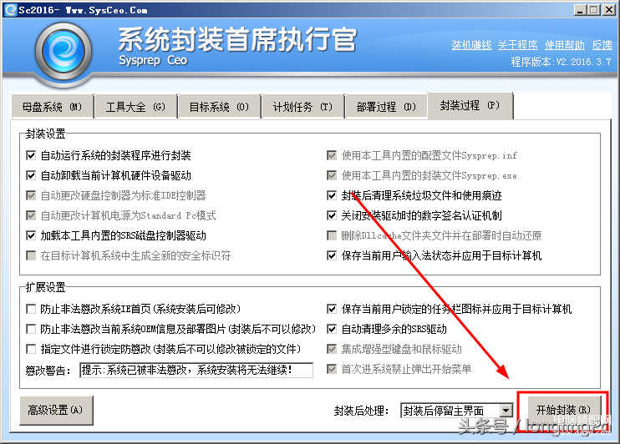Minimize the Sc2016 window

580,10
